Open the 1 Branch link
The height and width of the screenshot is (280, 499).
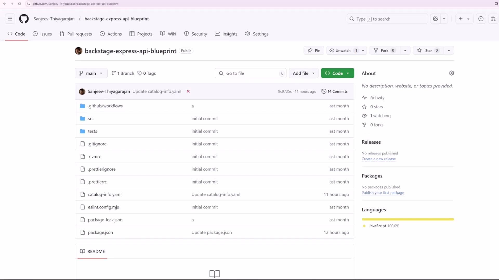point(123,73)
